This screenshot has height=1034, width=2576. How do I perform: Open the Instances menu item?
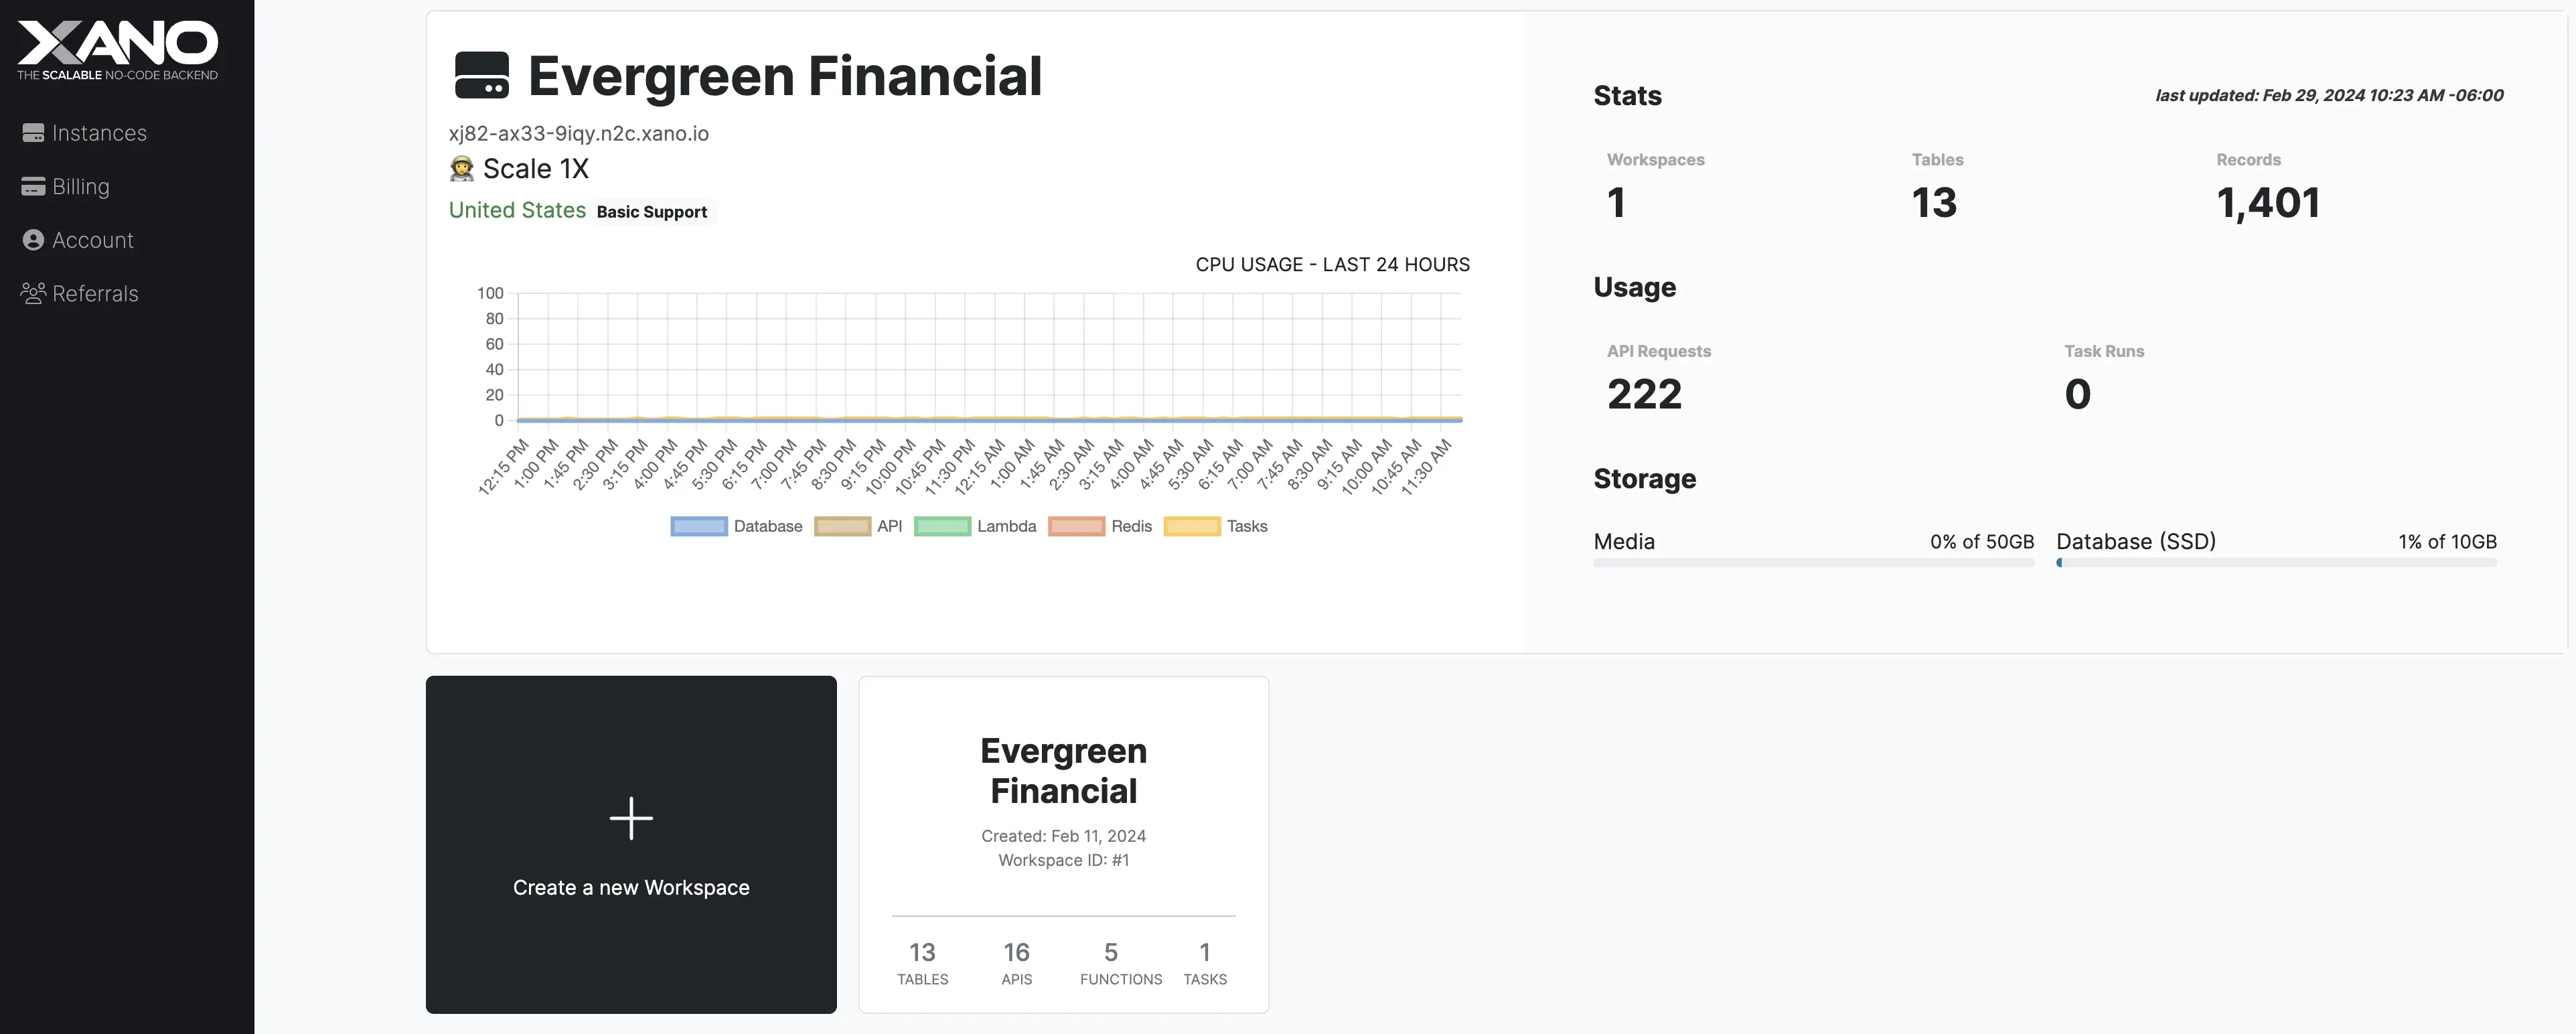pyautogui.click(x=99, y=133)
